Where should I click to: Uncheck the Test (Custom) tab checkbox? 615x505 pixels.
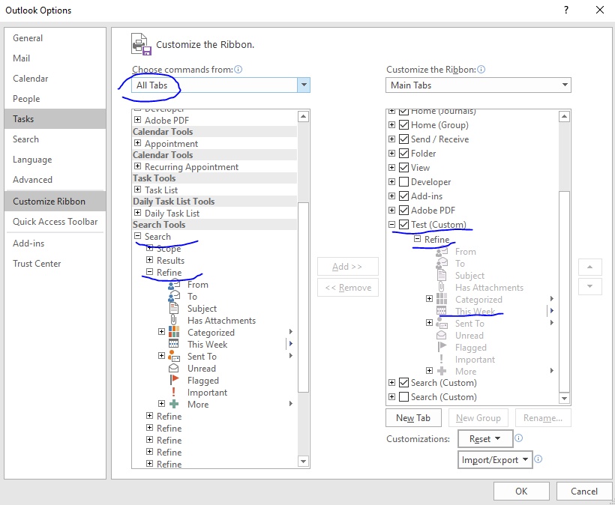(x=403, y=225)
